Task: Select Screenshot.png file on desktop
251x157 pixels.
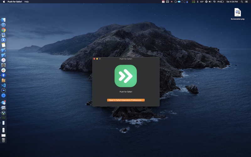Action: coord(238,14)
